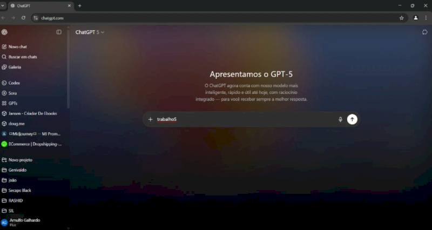The height and width of the screenshot is (230, 432).
Task: Open the Chrome three-dot menu
Action: coord(426,18)
